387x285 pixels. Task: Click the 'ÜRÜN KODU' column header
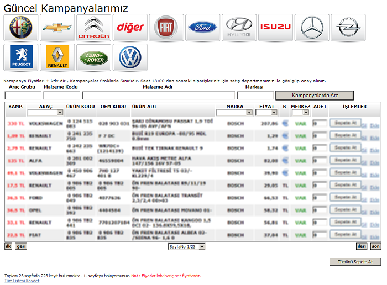(x=81, y=107)
